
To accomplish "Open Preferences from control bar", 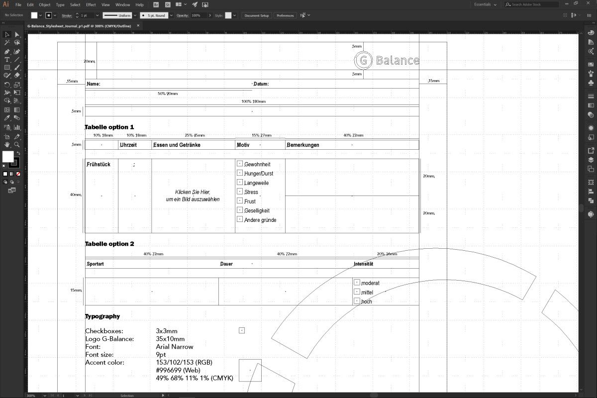I will [285, 15].
